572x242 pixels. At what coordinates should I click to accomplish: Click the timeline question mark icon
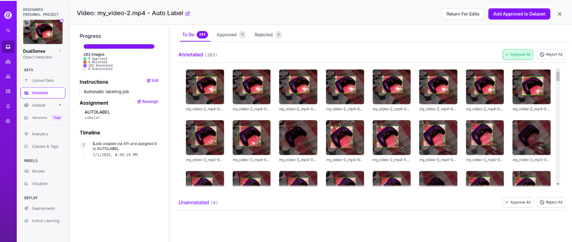[x=83, y=145]
